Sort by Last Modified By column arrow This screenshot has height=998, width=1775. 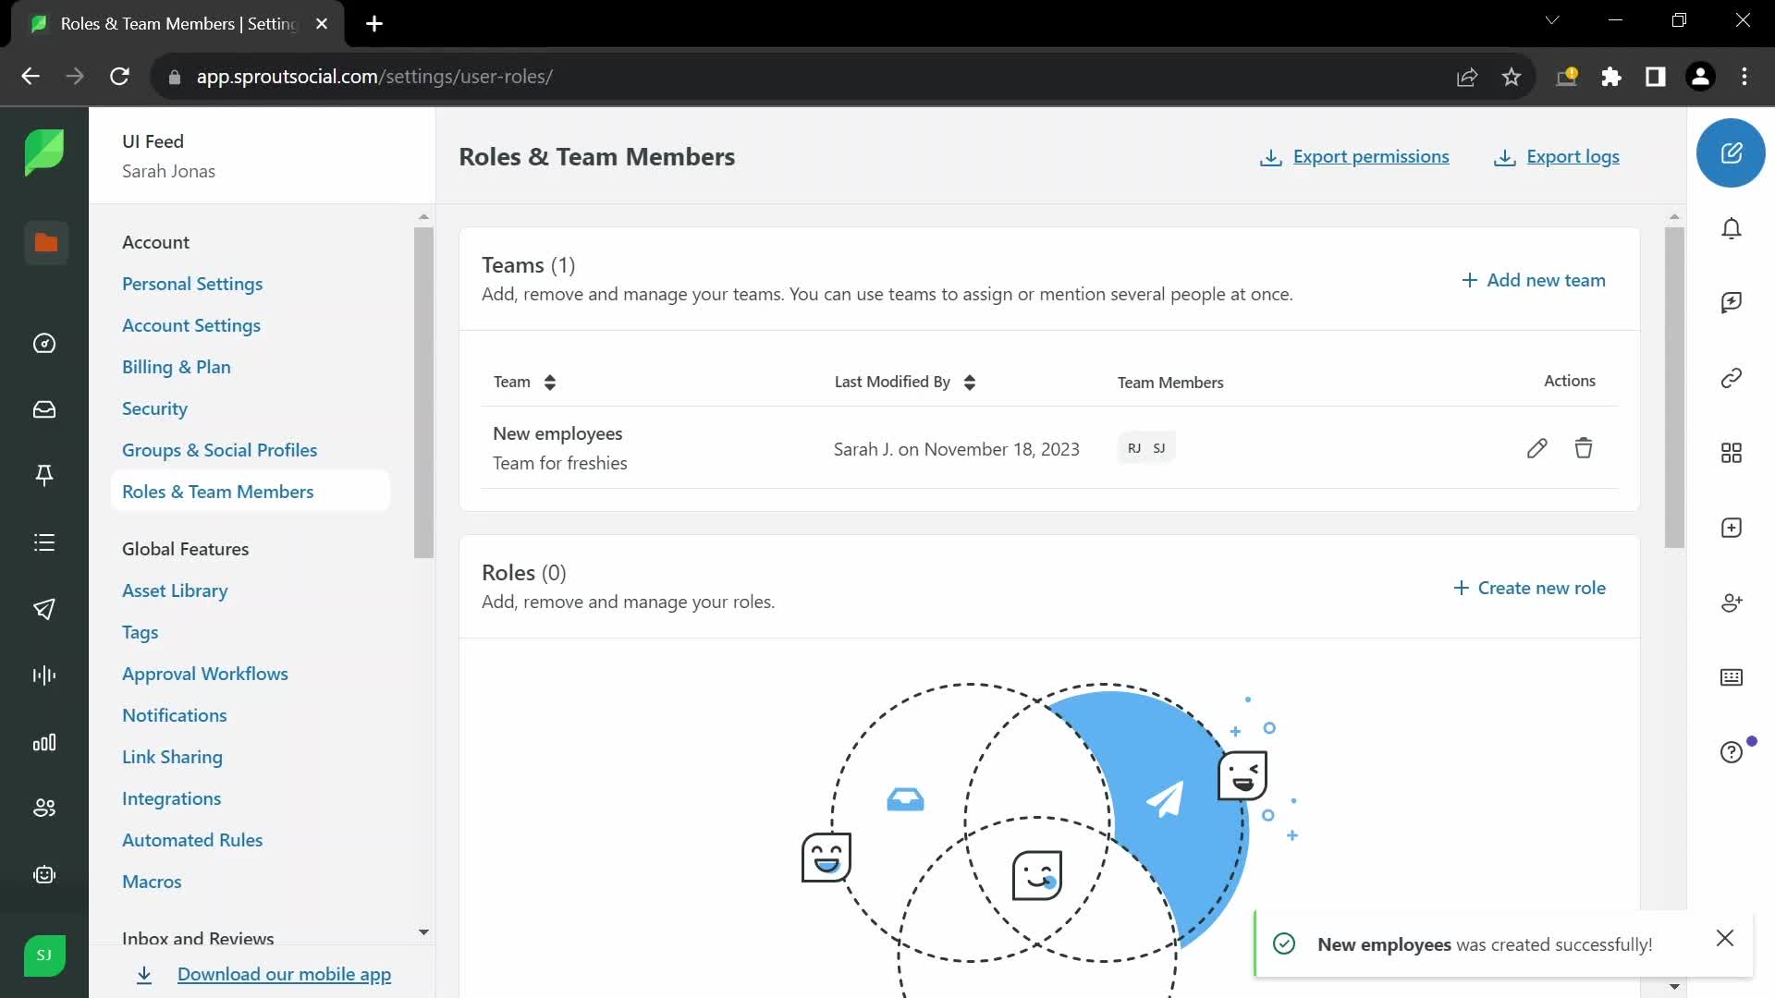pos(969,382)
